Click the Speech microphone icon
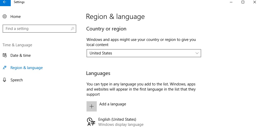The image size is (258, 134). [x=5, y=80]
